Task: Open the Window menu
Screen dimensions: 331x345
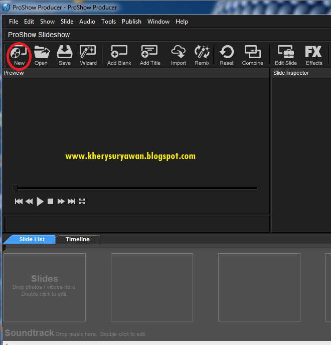Action: [x=158, y=22]
